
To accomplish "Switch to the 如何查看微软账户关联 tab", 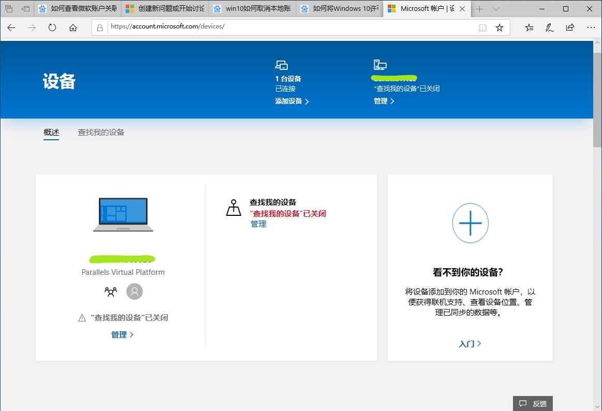I will tap(78, 8).
